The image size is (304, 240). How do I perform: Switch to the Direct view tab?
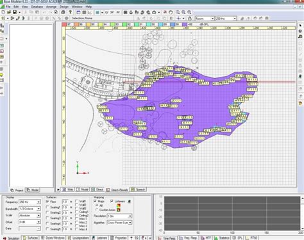coord(97,189)
